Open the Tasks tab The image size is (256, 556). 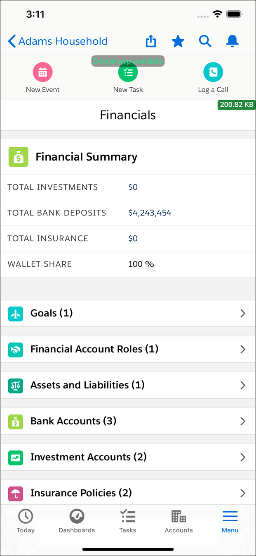(128, 521)
